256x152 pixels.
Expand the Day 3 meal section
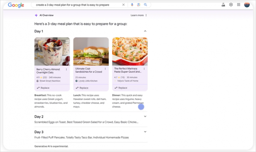[x=145, y=132]
